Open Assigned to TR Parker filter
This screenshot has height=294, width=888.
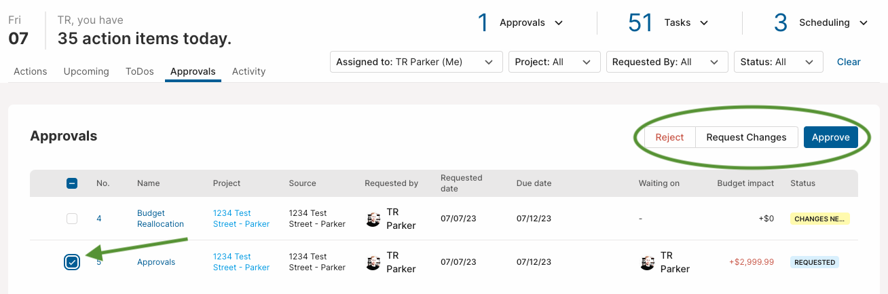pyautogui.click(x=416, y=62)
